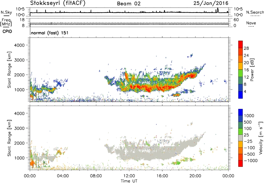Screen dimensions: 264x183
Task: Click the 12:00 time axis tick label
Action: [129, 176]
